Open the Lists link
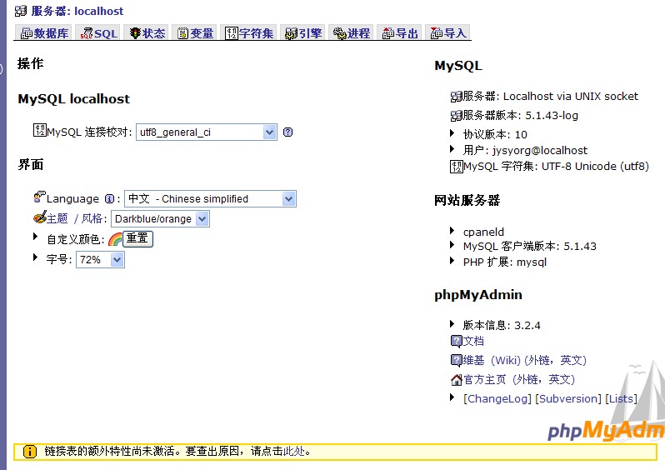This screenshot has width=665, height=470. (x=621, y=398)
